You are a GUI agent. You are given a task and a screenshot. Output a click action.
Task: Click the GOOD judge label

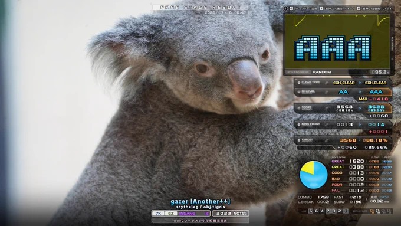pyautogui.click(x=337, y=173)
